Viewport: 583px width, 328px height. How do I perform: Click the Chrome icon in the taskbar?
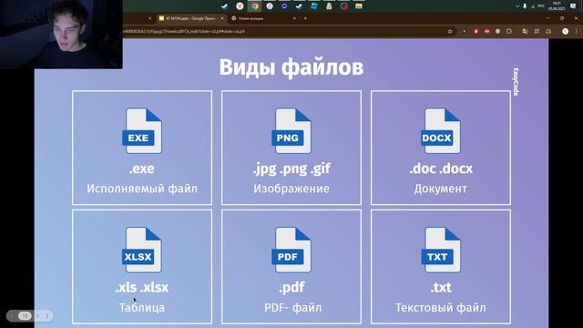tap(255, 6)
